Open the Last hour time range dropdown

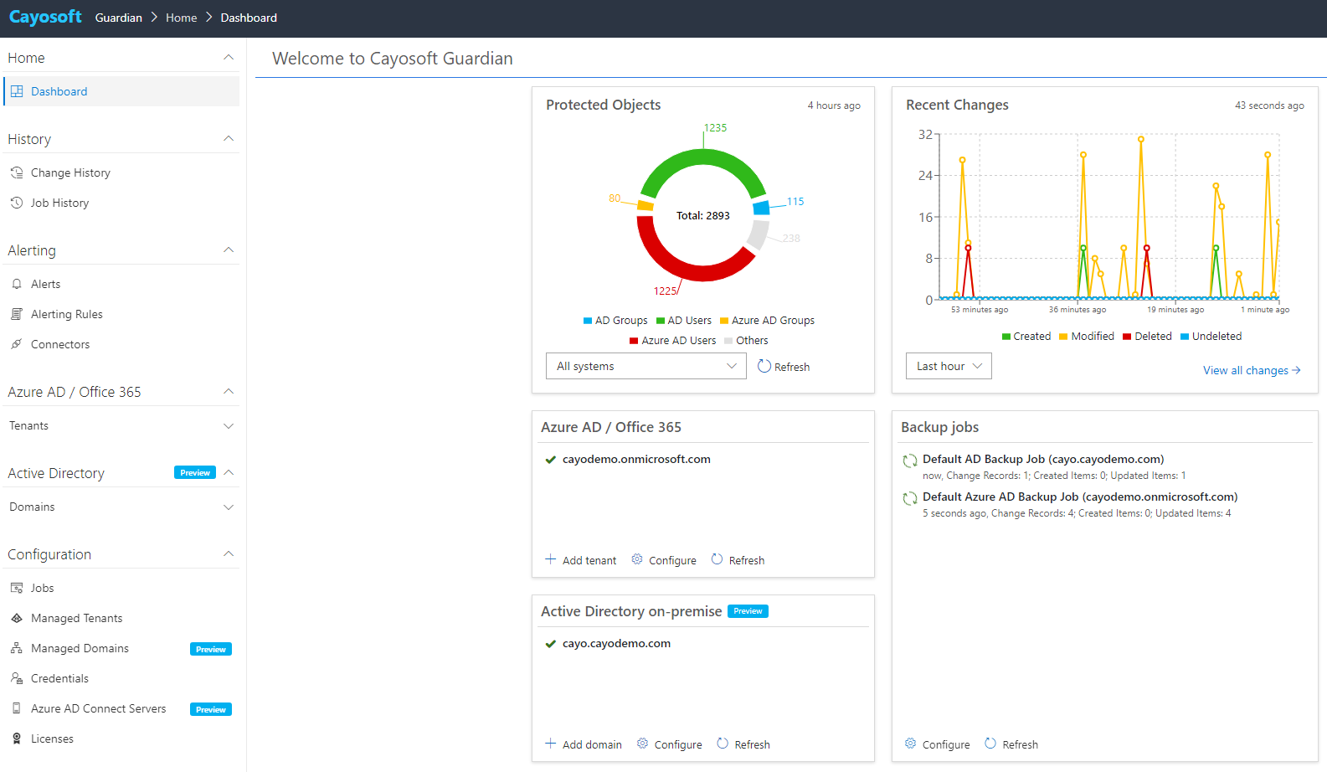click(x=949, y=366)
